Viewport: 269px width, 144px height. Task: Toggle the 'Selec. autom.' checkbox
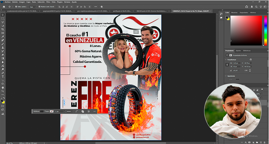pyautogui.click(x=17, y=6)
